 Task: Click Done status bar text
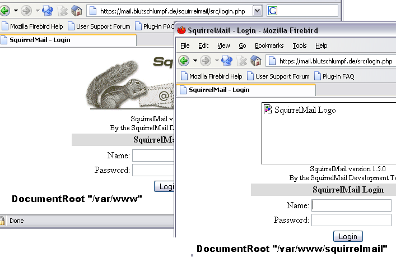click(x=17, y=221)
